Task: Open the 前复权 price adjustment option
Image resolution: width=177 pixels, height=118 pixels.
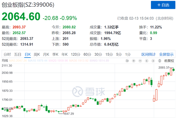Action: click(x=169, y=61)
